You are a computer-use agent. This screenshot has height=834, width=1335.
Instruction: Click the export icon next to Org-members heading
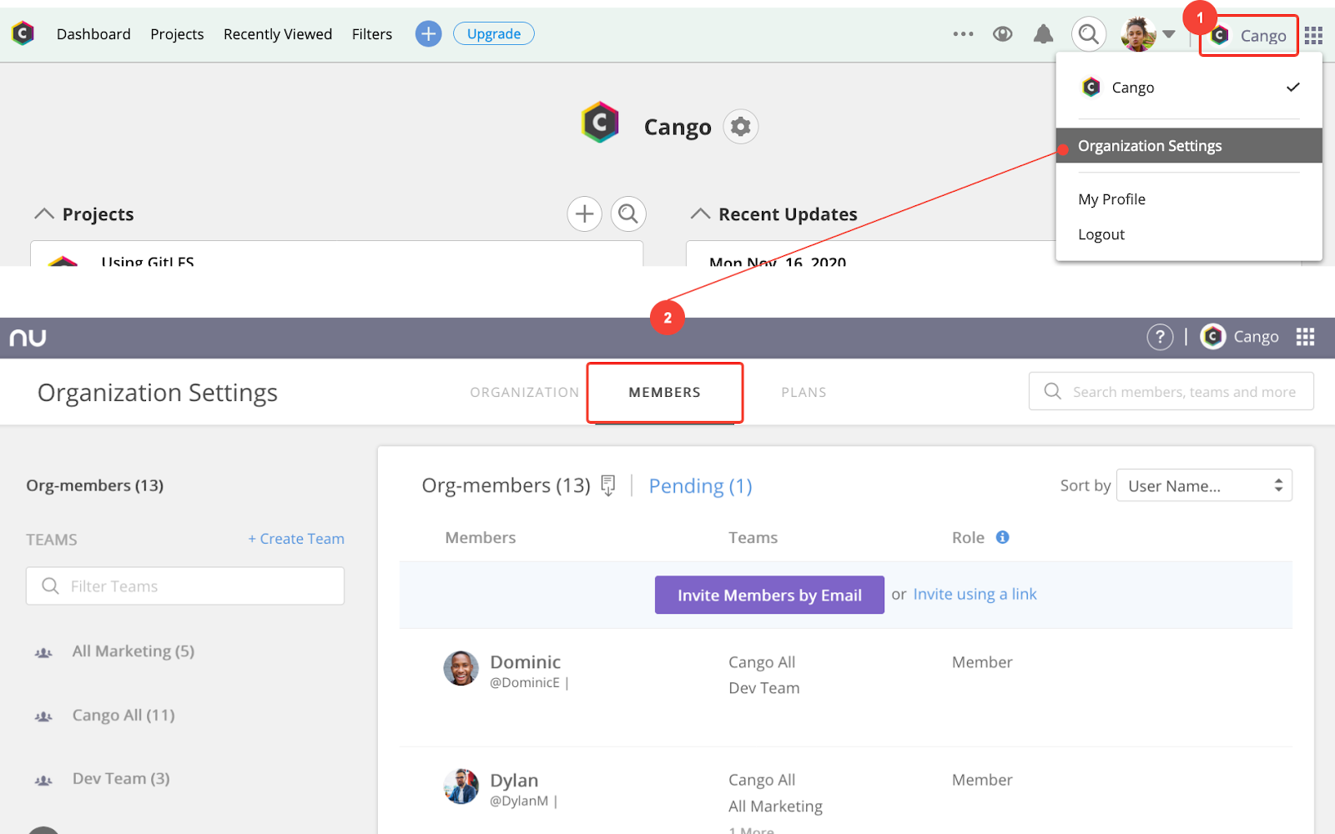click(608, 485)
